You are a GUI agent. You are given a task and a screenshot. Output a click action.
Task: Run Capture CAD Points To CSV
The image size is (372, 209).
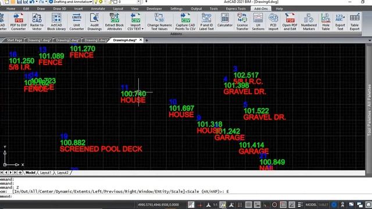click(x=185, y=22)
